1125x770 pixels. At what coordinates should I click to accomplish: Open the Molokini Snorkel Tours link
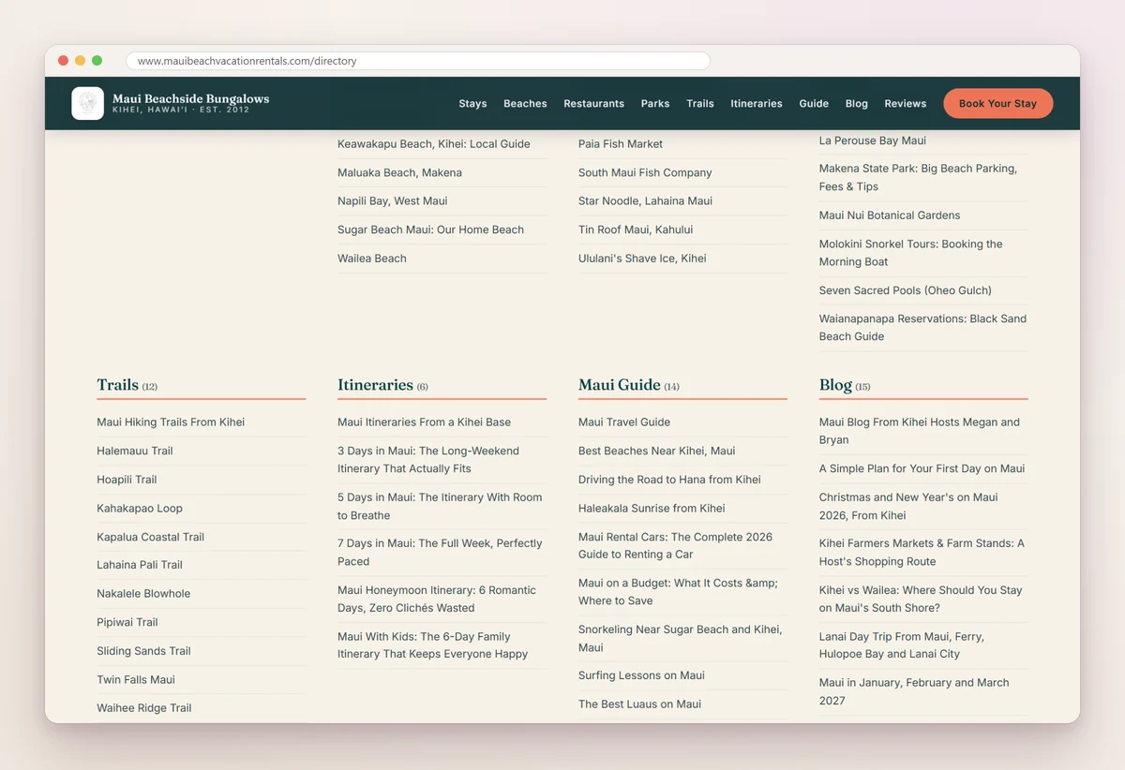(x=910, y=253)
